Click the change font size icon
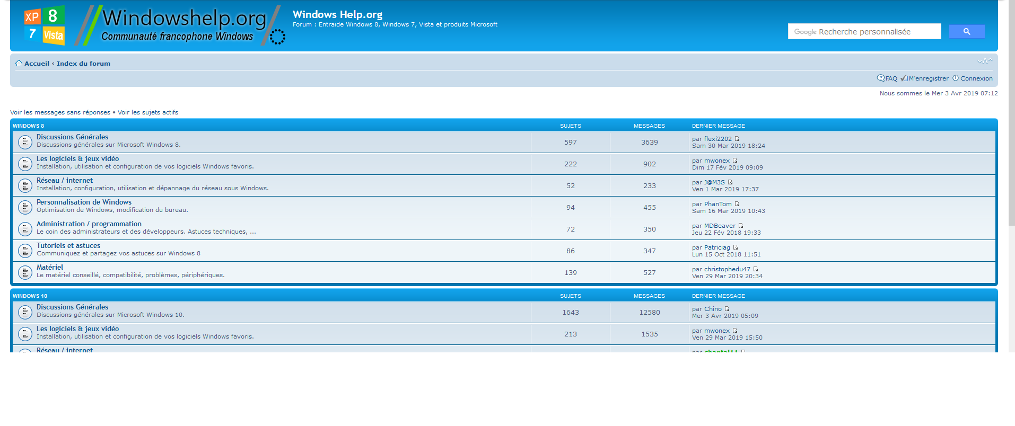This screenshot has width=1015, height=426. pos(985,61)
